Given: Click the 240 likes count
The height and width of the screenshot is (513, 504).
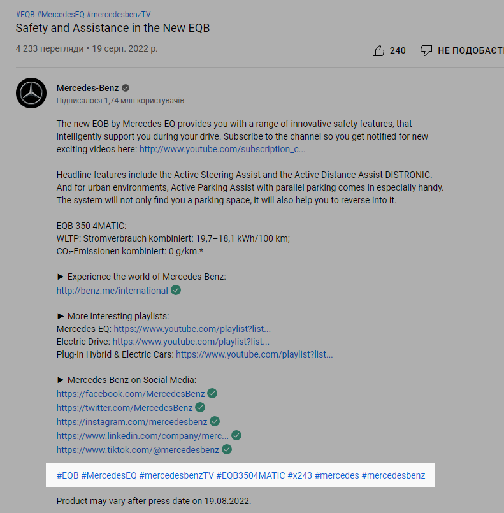Looking at the screenshot, I should coord(398,50).
